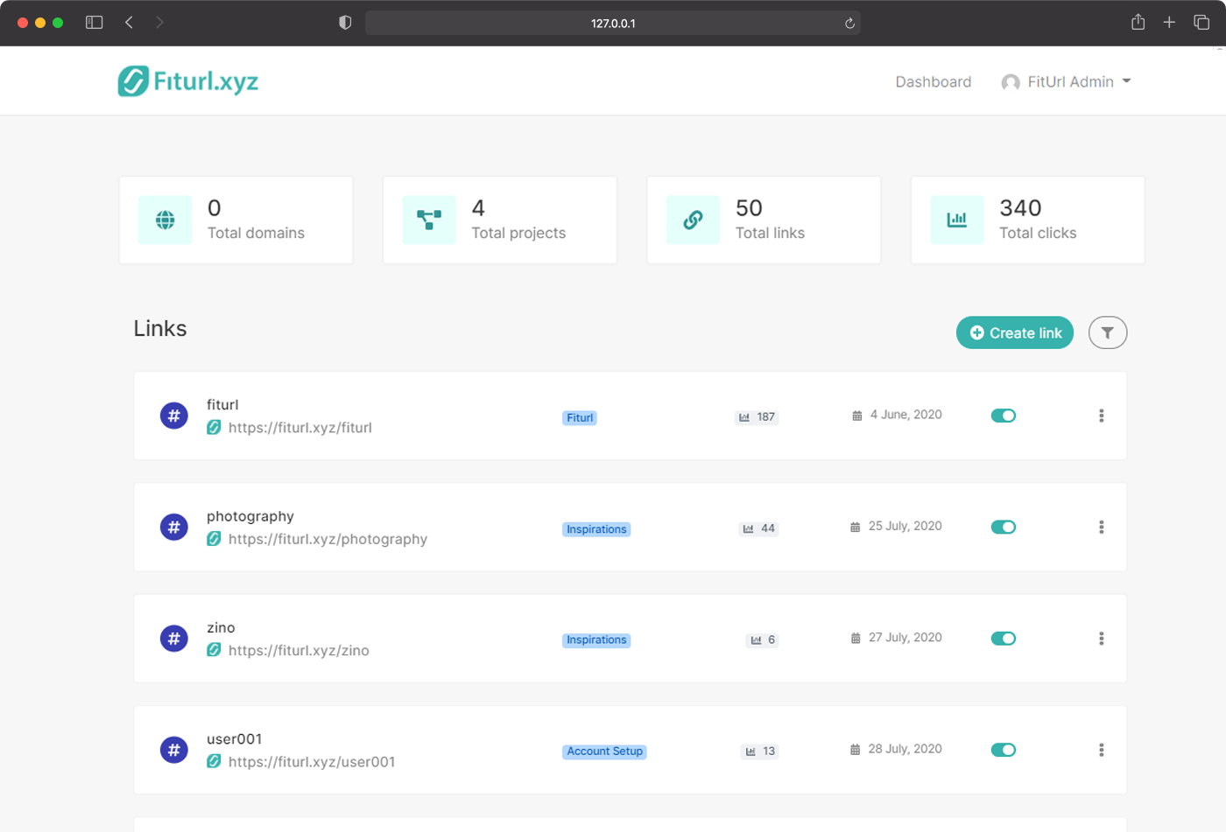Toggle the browser sidebar
The height and width of the screenshot is (832, 1226).
[x=95, y=23]
